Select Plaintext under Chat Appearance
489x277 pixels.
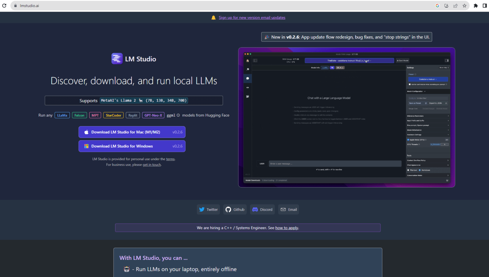click(408, 170)
